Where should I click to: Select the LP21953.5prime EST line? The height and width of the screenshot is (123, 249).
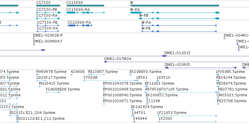click(187, 116)
